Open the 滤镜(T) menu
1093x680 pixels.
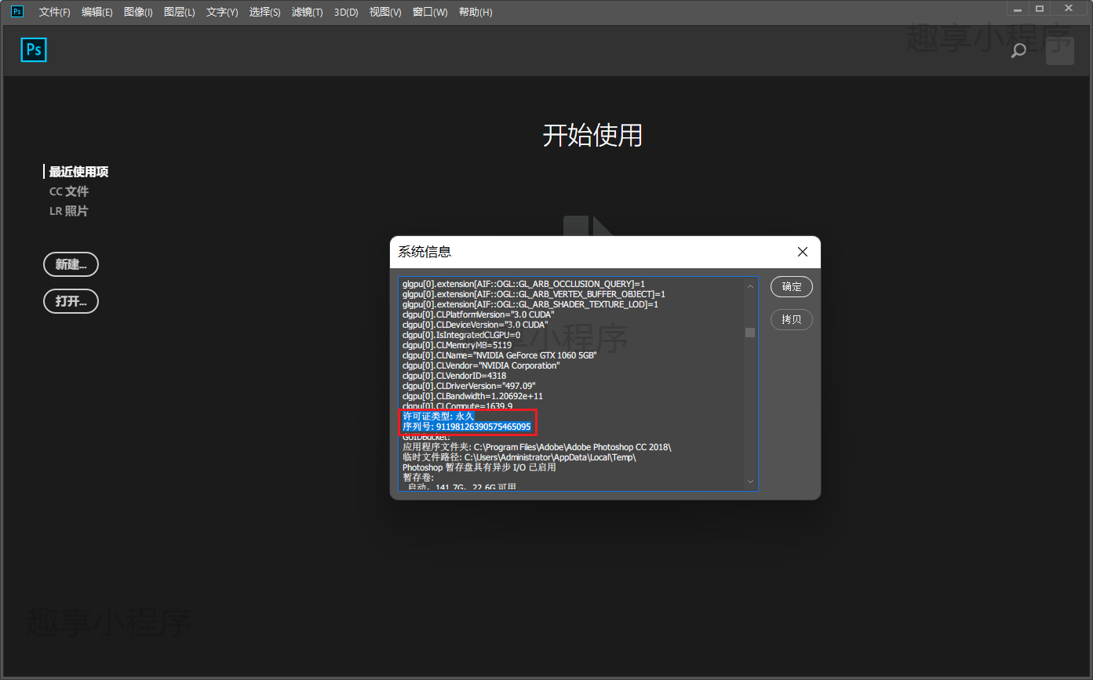[x=307, y=13]
